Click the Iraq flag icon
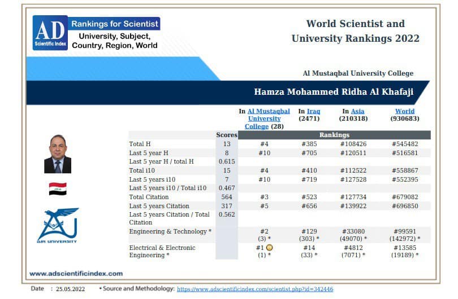The height and width of the screenshot is (299, 458). (x=58, y=189)
